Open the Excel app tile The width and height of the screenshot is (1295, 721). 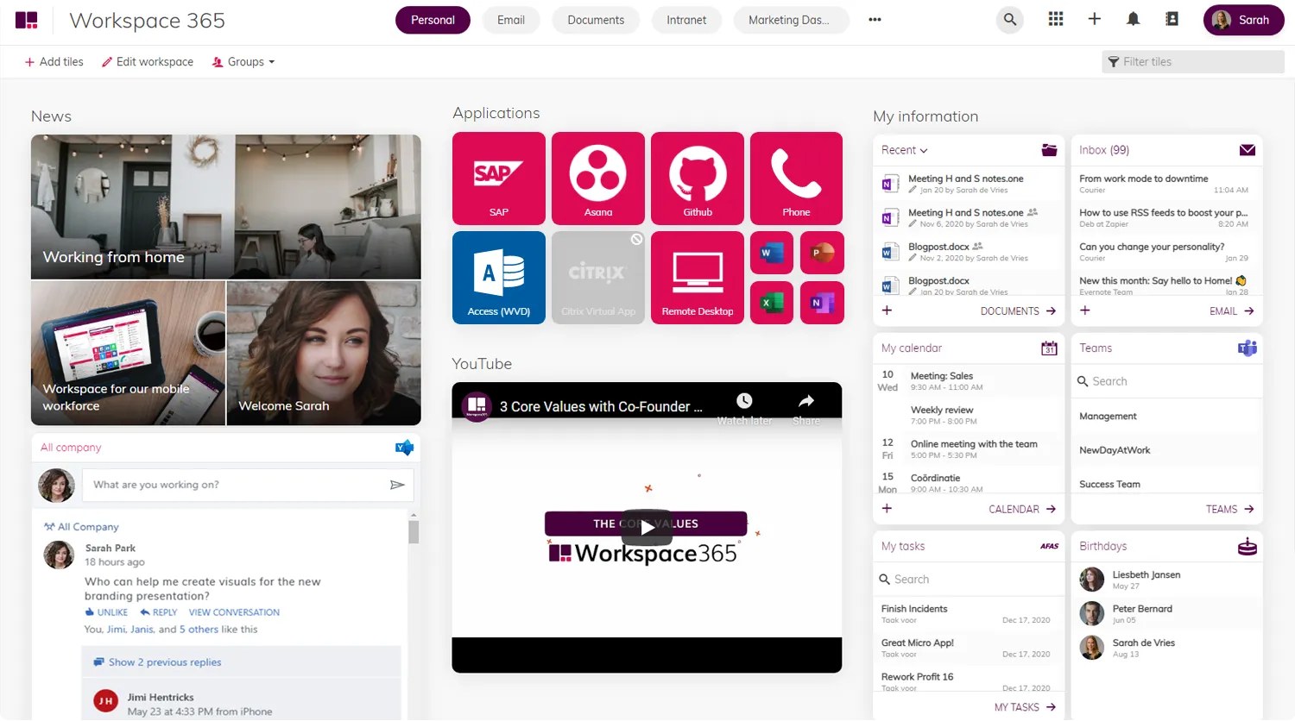[x=772, y=303]
